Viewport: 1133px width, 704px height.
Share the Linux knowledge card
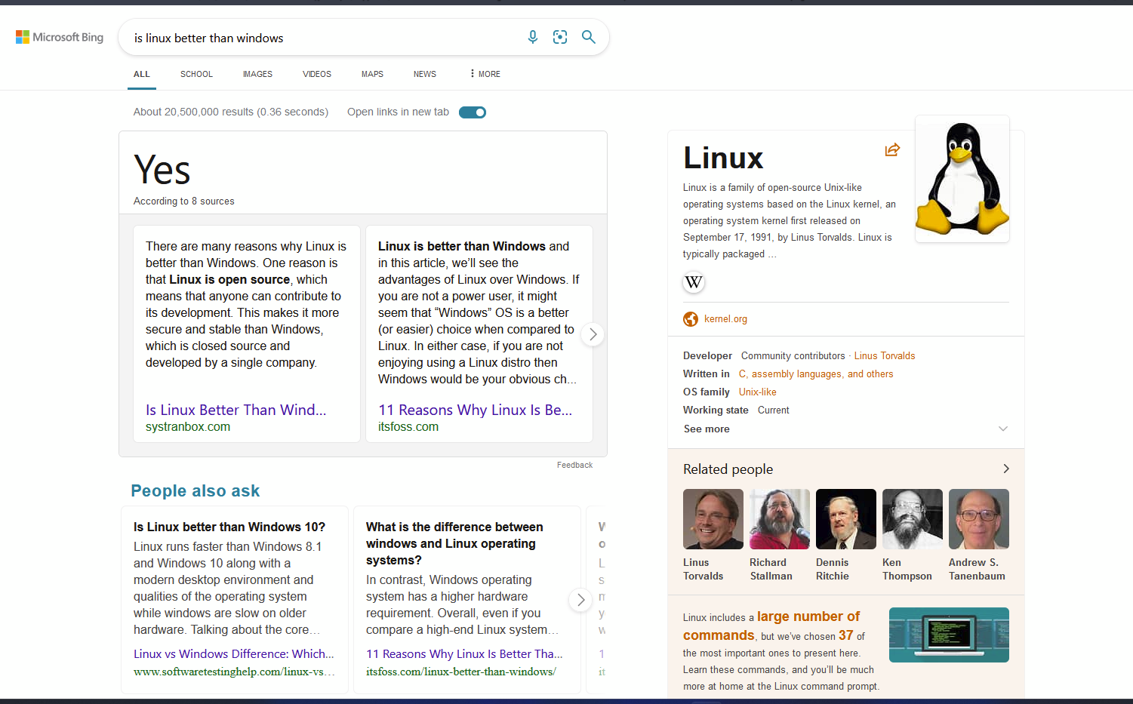[x=892, y=149]
